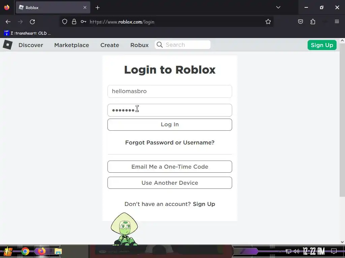Follow the Sign Up link below the form
Screen dimensions: 345x258
(204, 204)
